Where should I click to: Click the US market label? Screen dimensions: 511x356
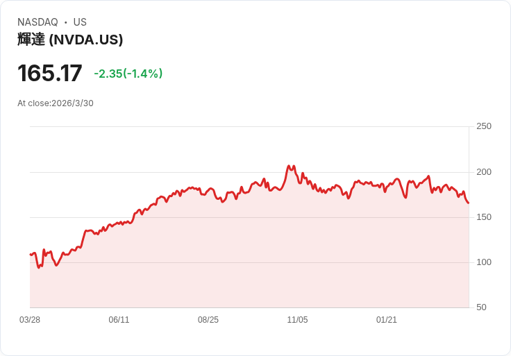click(x=80, y=22)
